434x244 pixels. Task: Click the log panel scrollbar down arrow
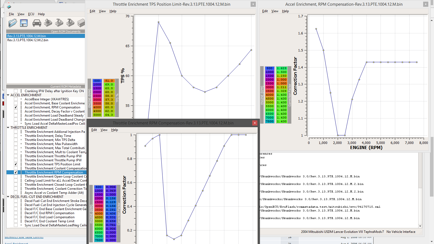420,226
